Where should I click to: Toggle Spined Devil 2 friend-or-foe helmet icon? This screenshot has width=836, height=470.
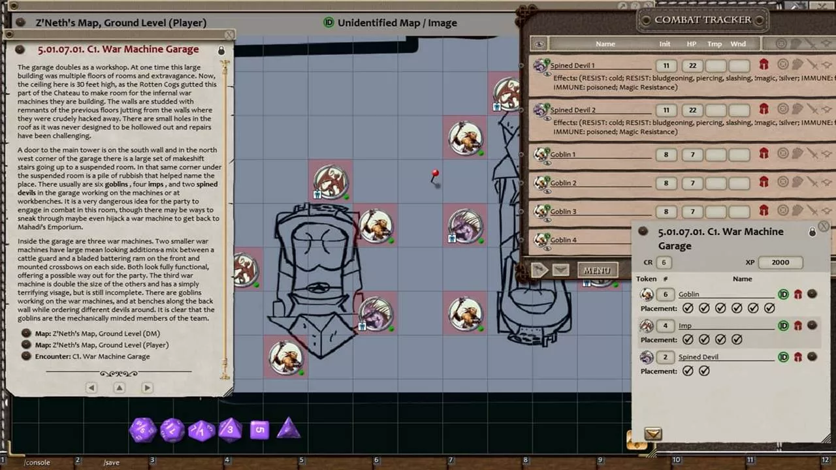pyautogui.click(x=763, y=109)
